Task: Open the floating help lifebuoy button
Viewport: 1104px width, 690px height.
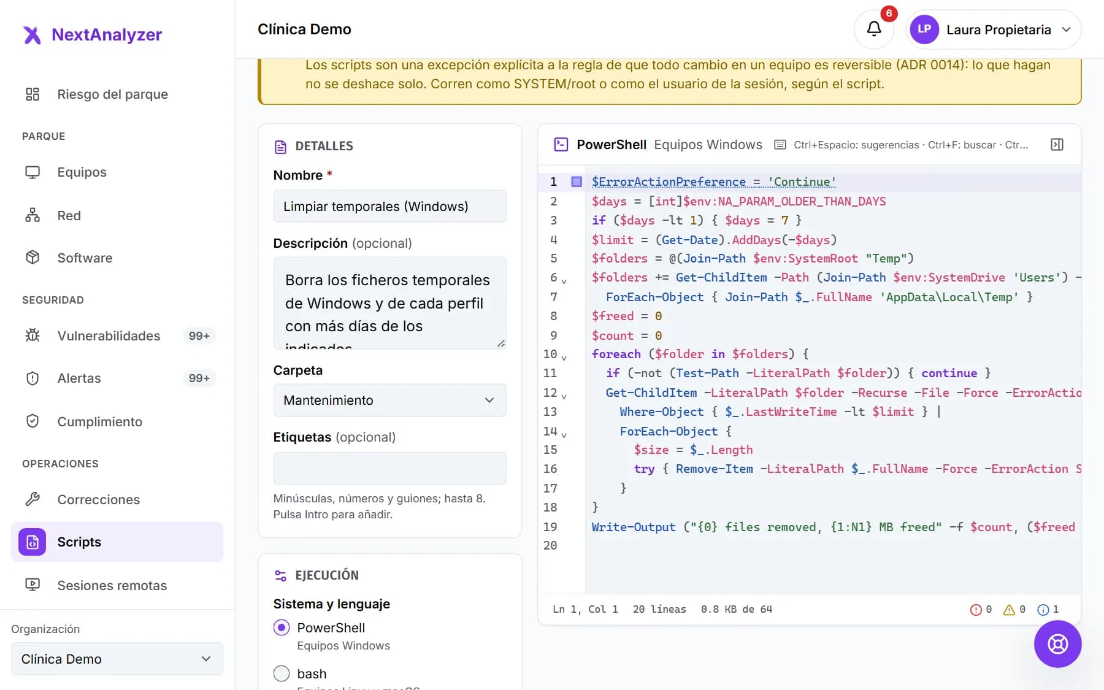Action: pyautogui.click(x=1057, y=644)
